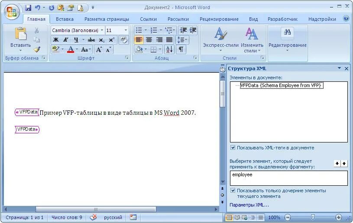Click the Office button orb
The height and width of the screenshot is (223, 353).
coord(12,11)
